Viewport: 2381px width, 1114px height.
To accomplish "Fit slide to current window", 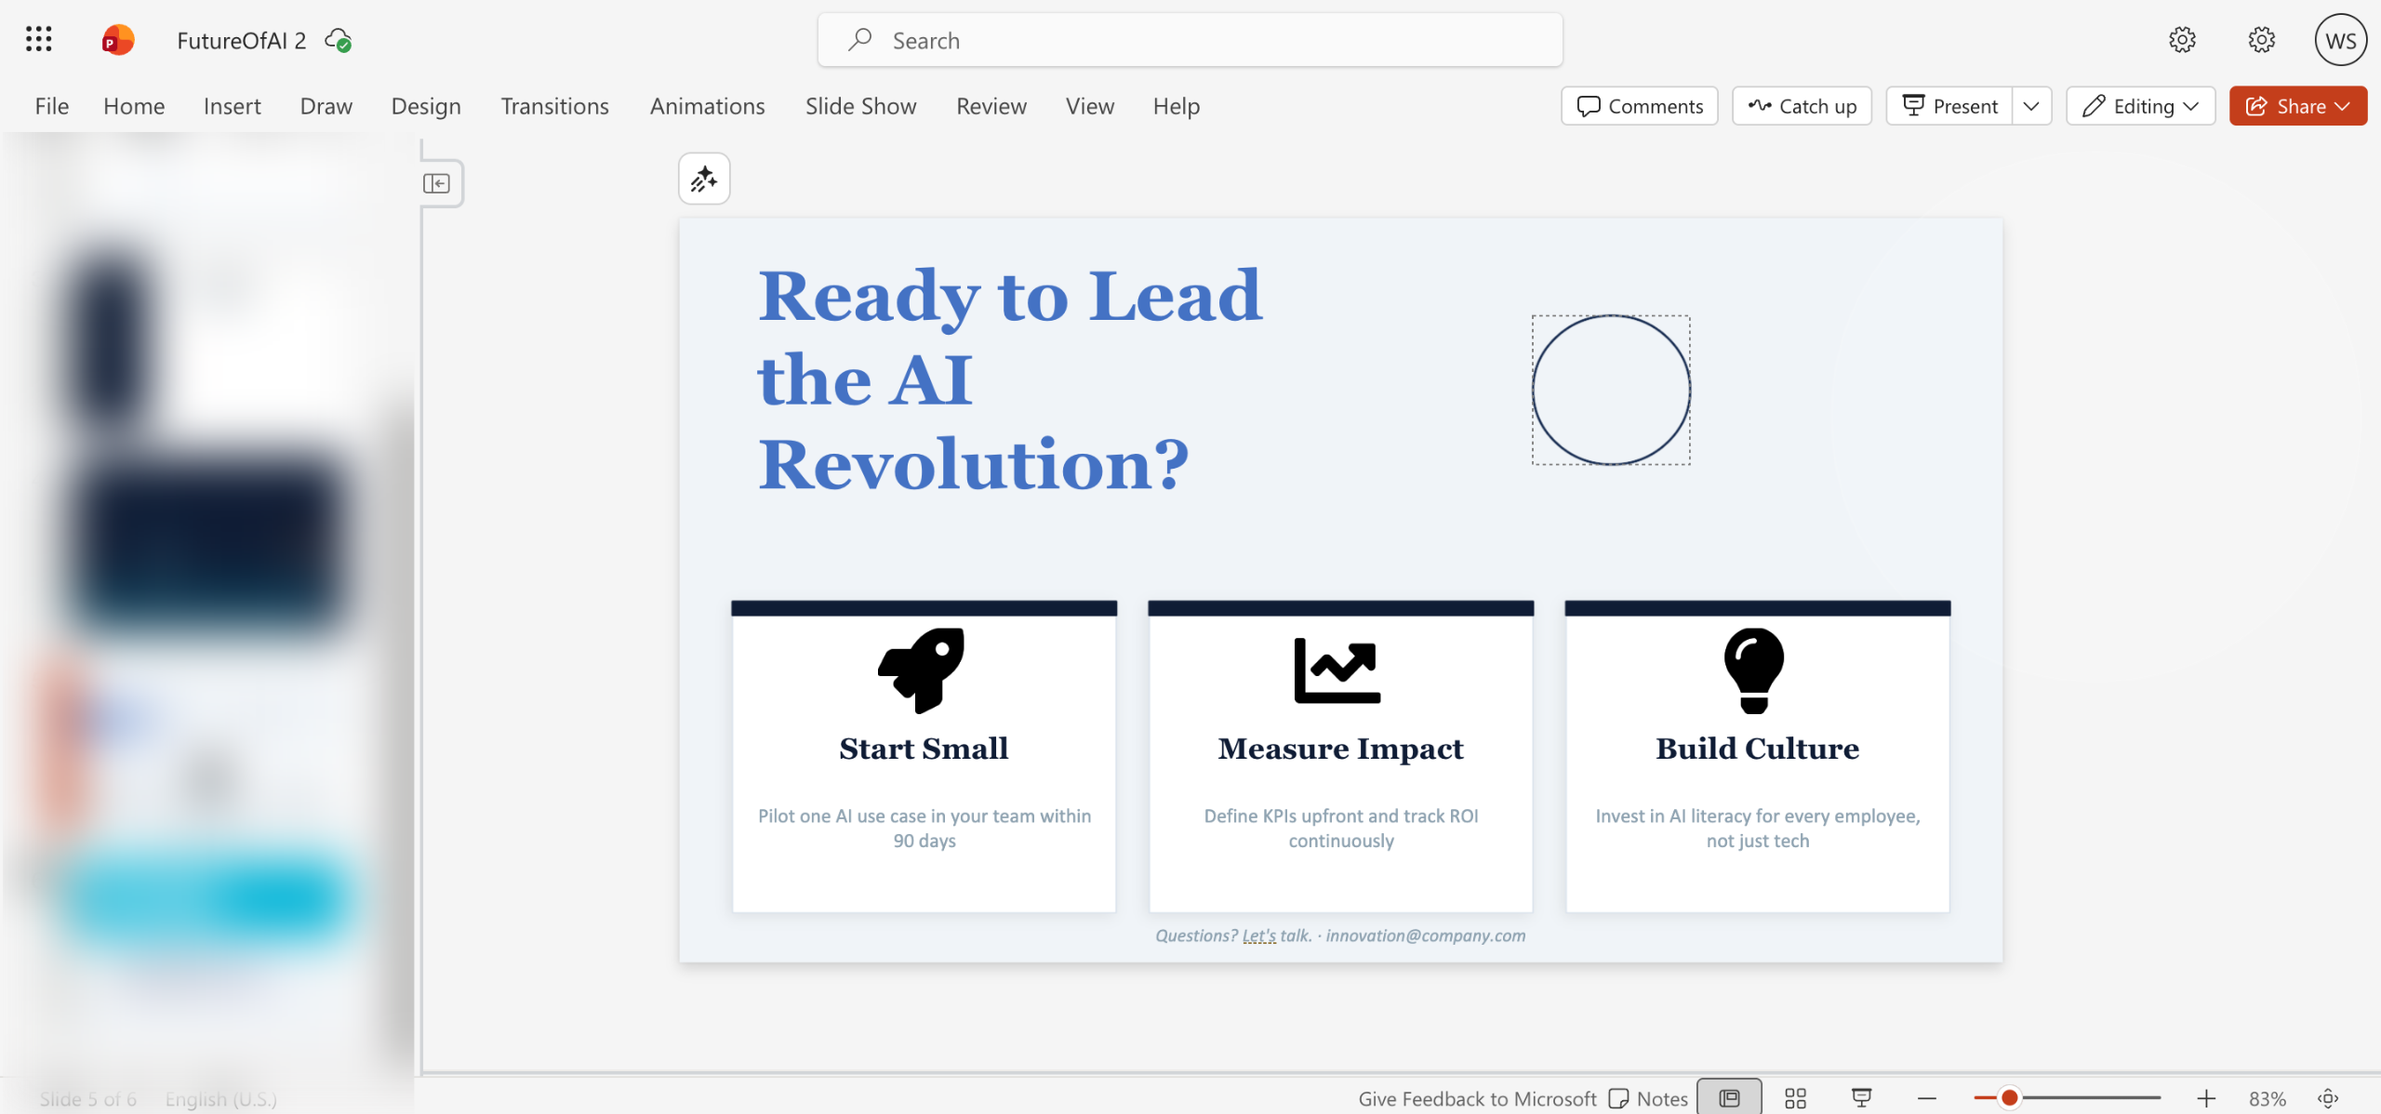I will [x=2328, y=1098].
